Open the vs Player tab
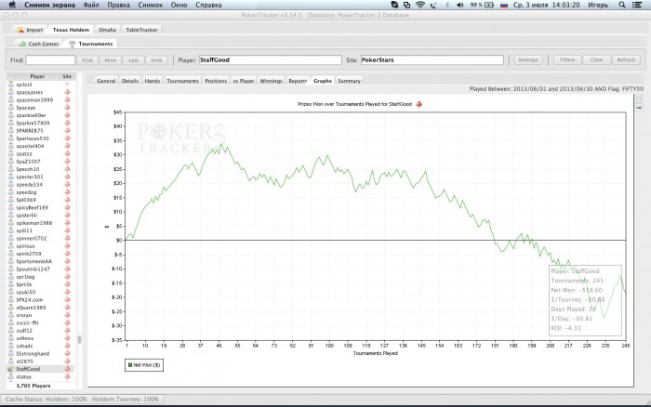651x407 pixels. (244, 81)
